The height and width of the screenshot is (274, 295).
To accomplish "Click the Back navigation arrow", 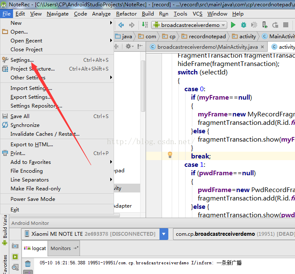I will click(121, 25).
